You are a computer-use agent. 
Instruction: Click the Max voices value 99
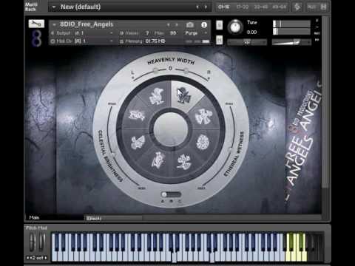pos(173,33)
